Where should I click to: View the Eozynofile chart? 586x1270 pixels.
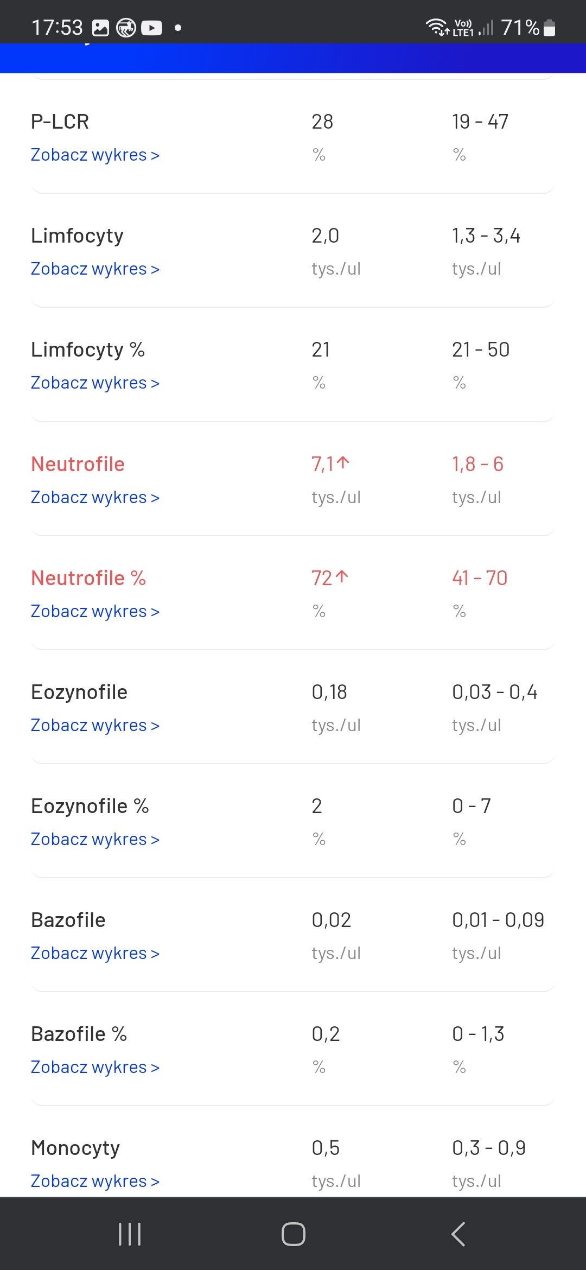(95, 726)
